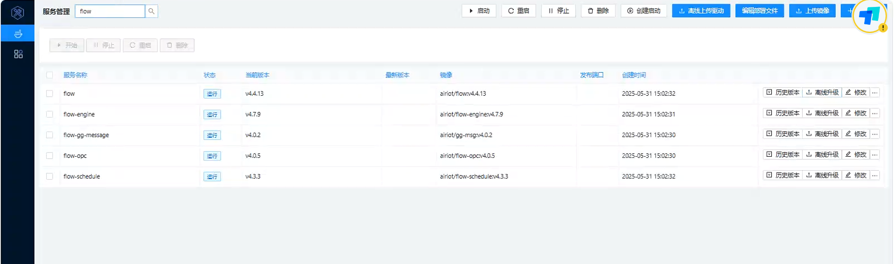
Task: Click the search magnifier icon
Action: point(151,11)
